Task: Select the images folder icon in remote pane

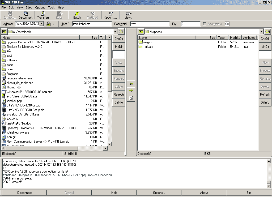Action: click(141, 42)
